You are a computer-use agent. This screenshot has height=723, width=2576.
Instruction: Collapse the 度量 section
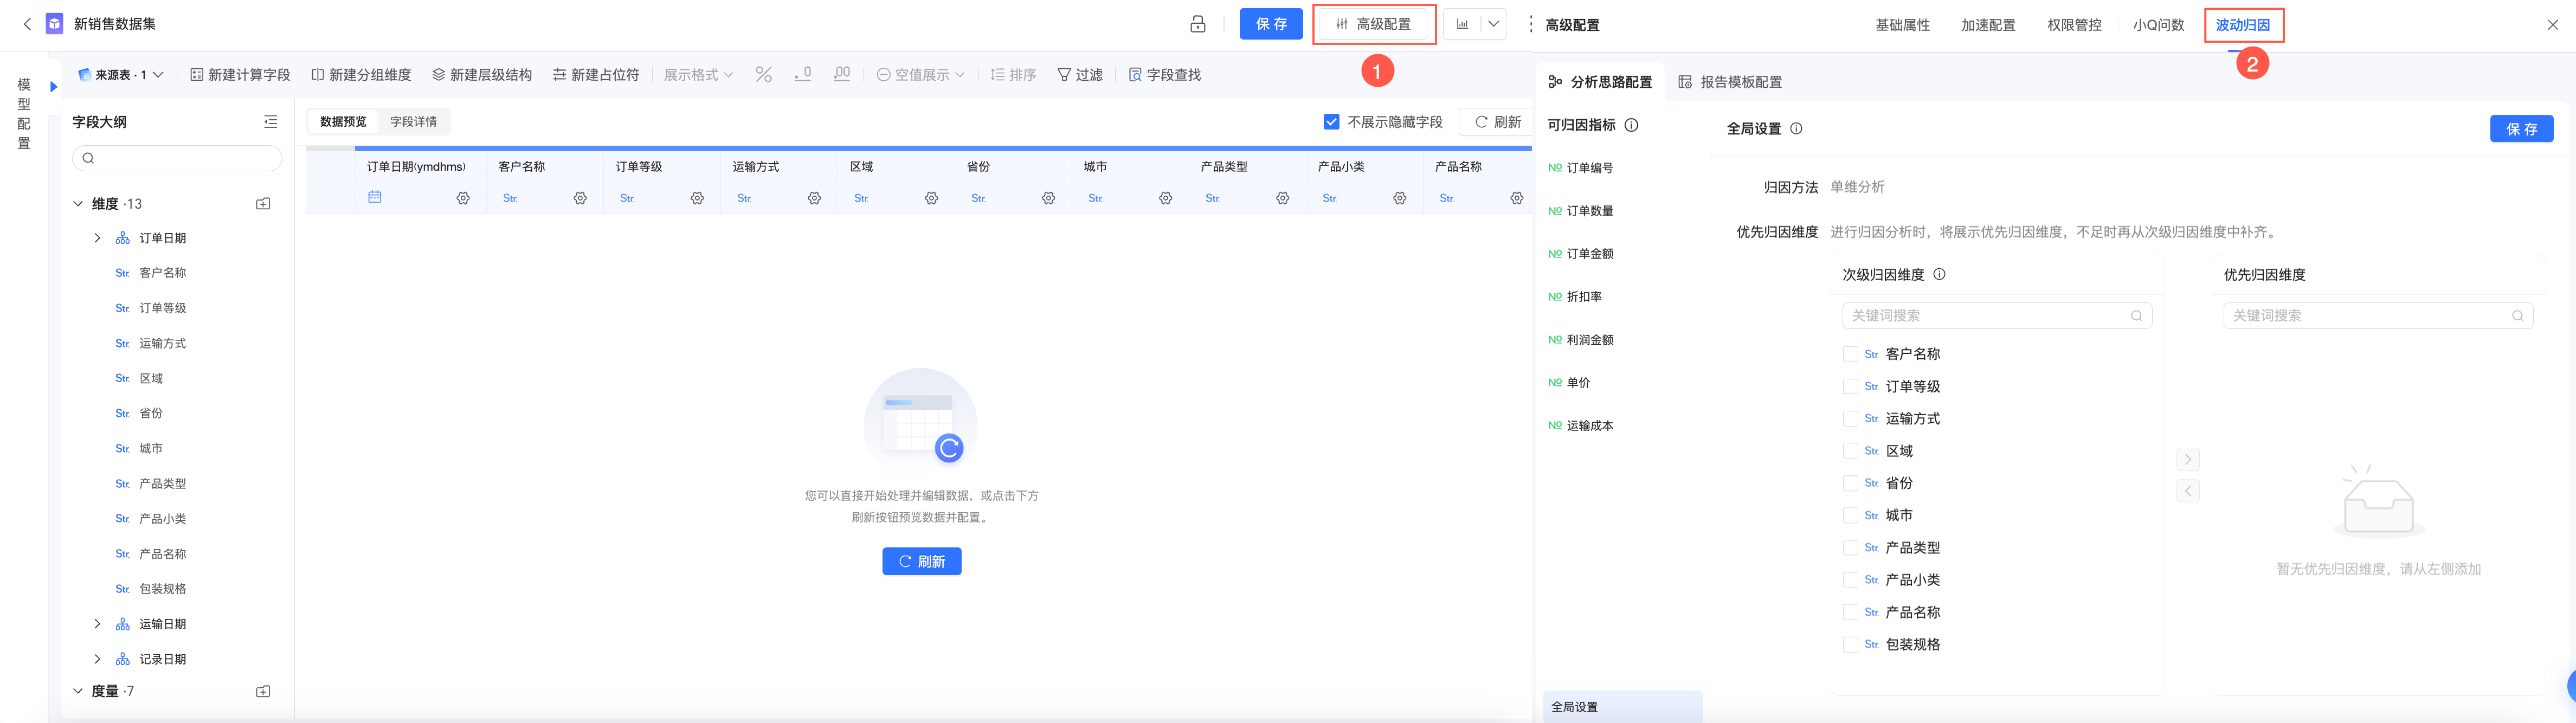click(x=78, y=691)
